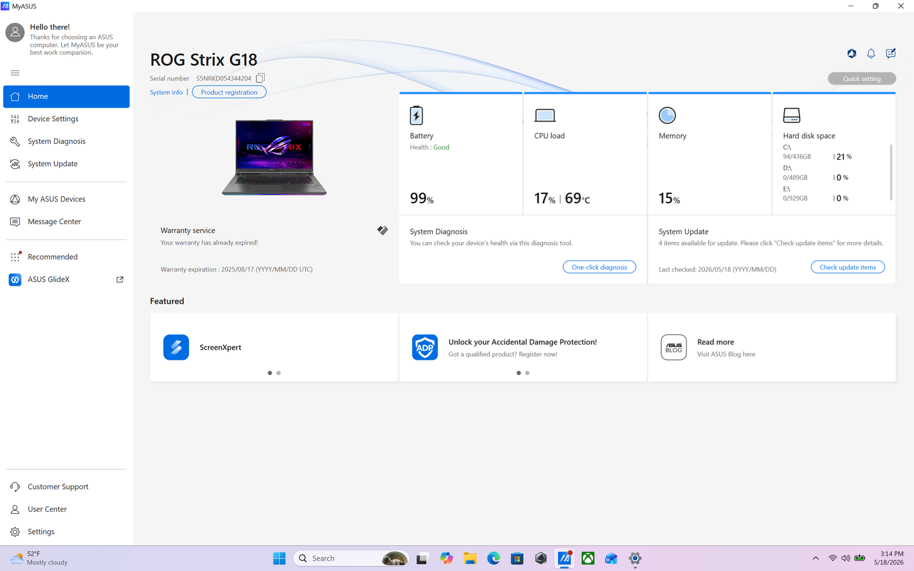Launch ASUS GlideX from the sidebar
This screenshot has width=914, height=571.
coord(66,279)
